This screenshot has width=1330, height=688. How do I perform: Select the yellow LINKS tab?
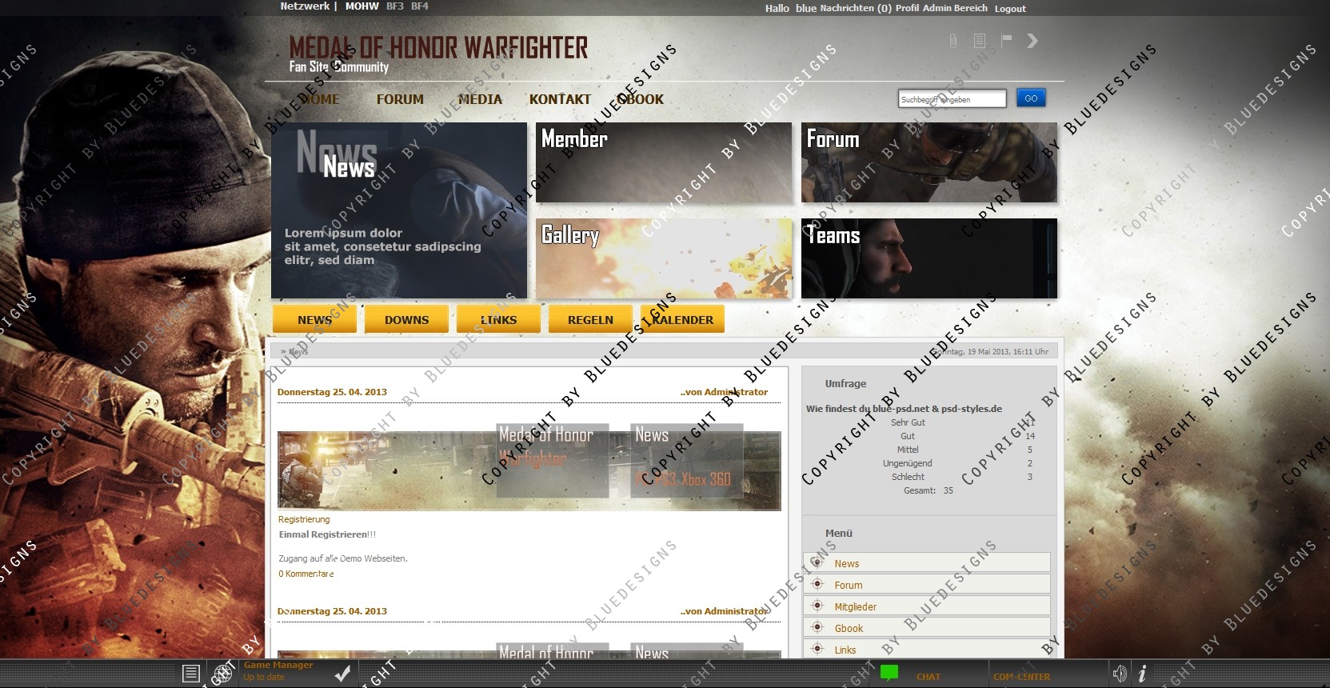pos(498,319)
